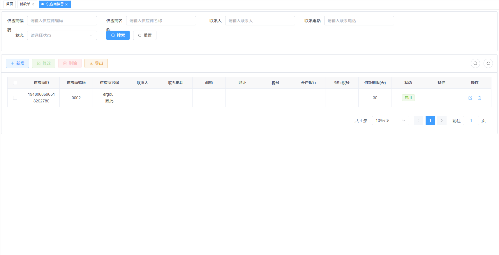Focus the 供应商编码 input field
This screenshot has height=255, width=499.
pos(62,21)
